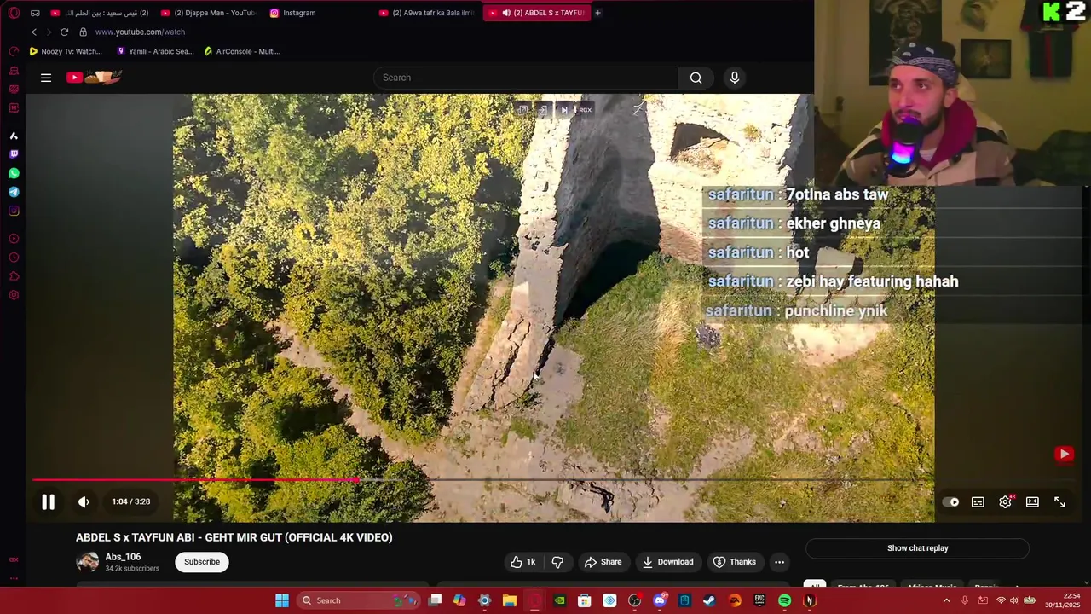Open the Abs_106 channel name link
This screenshot has height=614, width=1091.
[123, 557]
